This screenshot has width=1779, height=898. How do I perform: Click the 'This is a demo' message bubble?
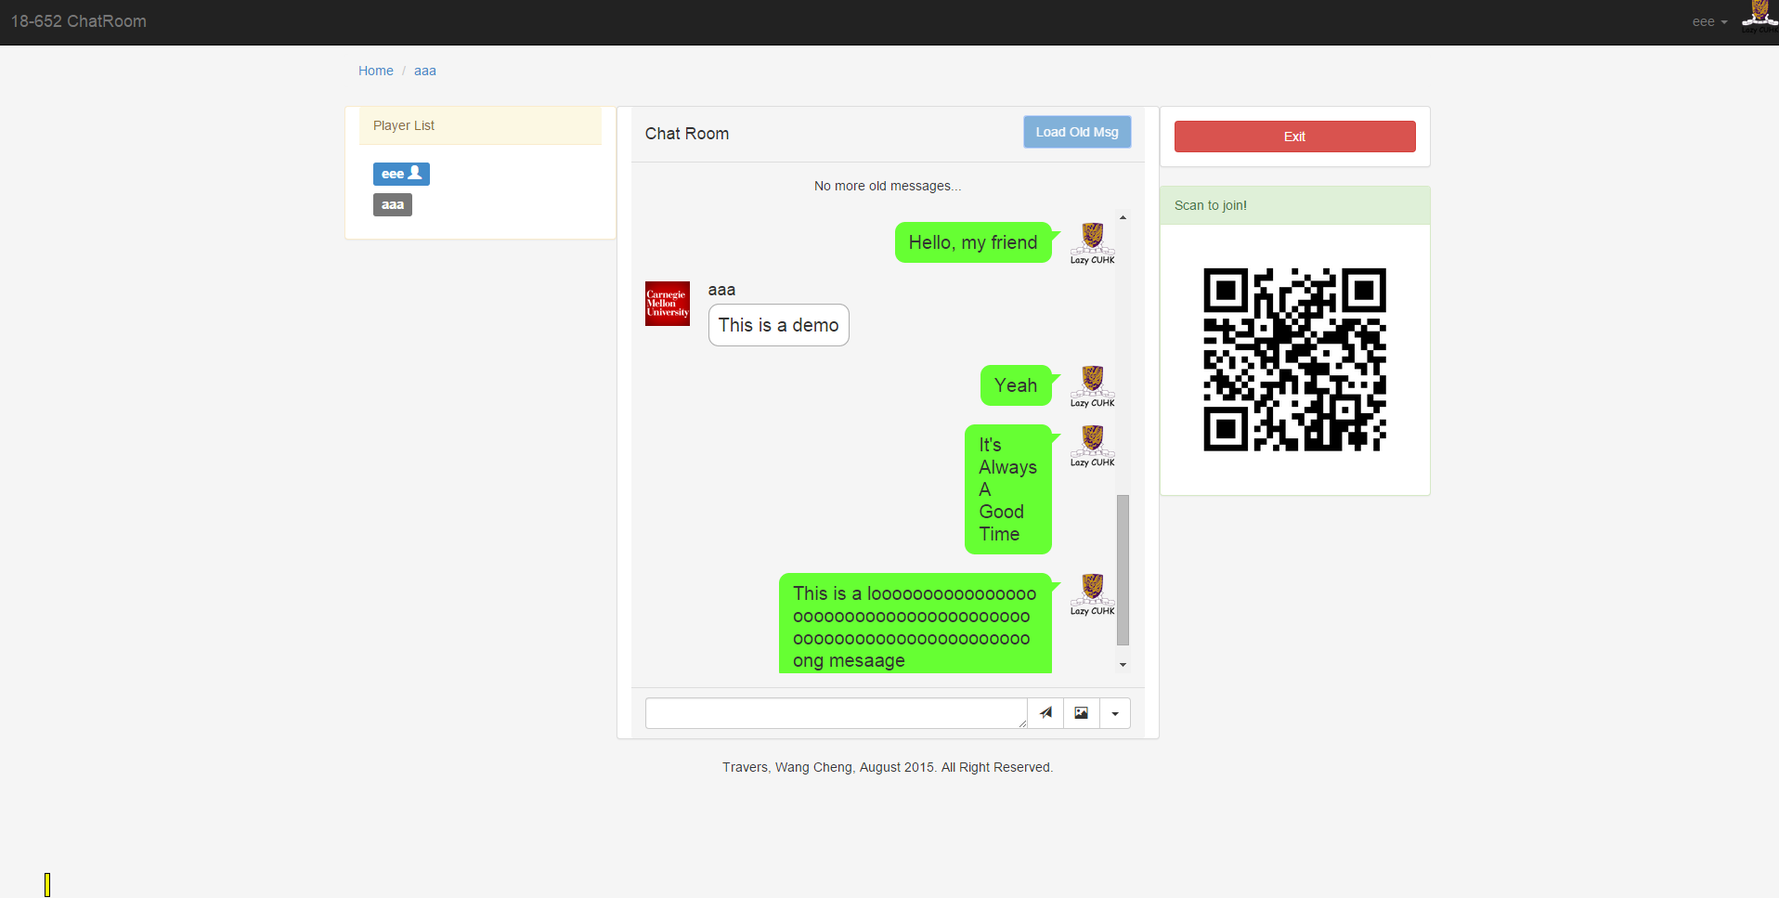point(778,325)
